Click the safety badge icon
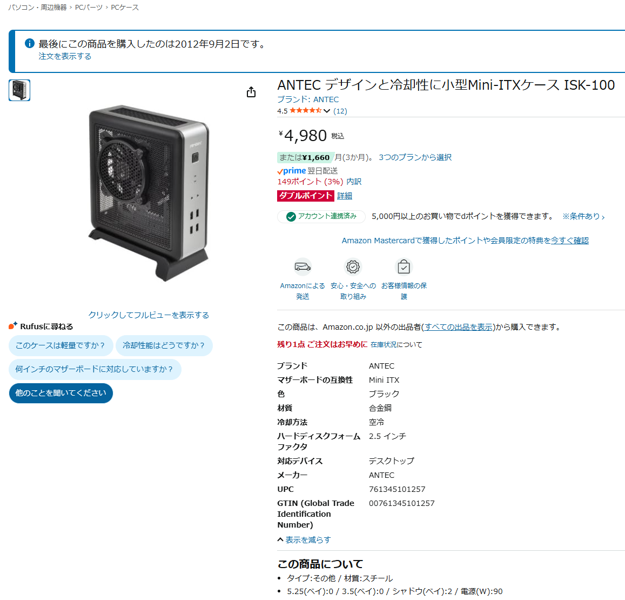This screenshot has height=600, width=625. click(353, 267)
